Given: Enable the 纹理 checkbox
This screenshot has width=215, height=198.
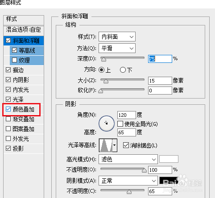Looking at the screenshot, I should pyautogui.click(x=14, y=60).
